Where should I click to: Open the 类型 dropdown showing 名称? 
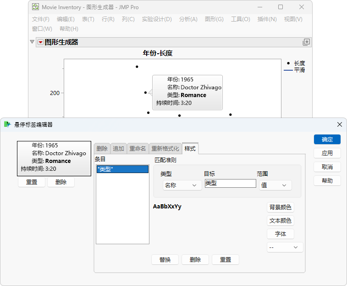tap(182, 185)
